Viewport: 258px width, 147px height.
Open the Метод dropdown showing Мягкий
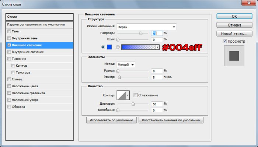[126, 64]
